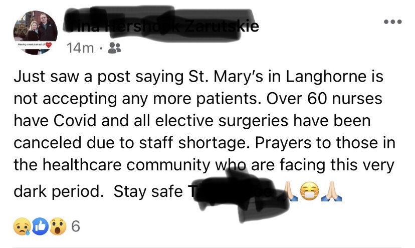Click the line starting "Just saw a post"

click(198, 76)
